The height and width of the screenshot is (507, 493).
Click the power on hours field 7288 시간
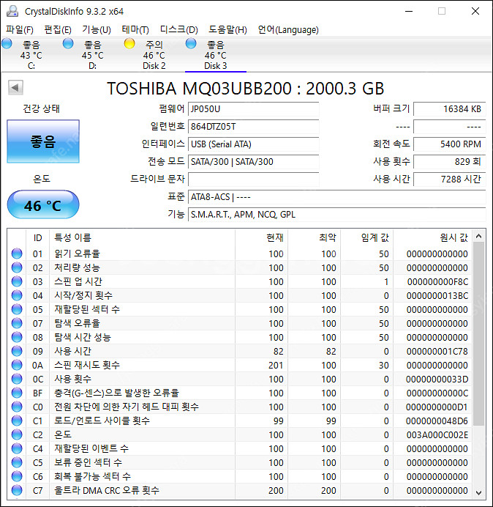click(449, 179)
